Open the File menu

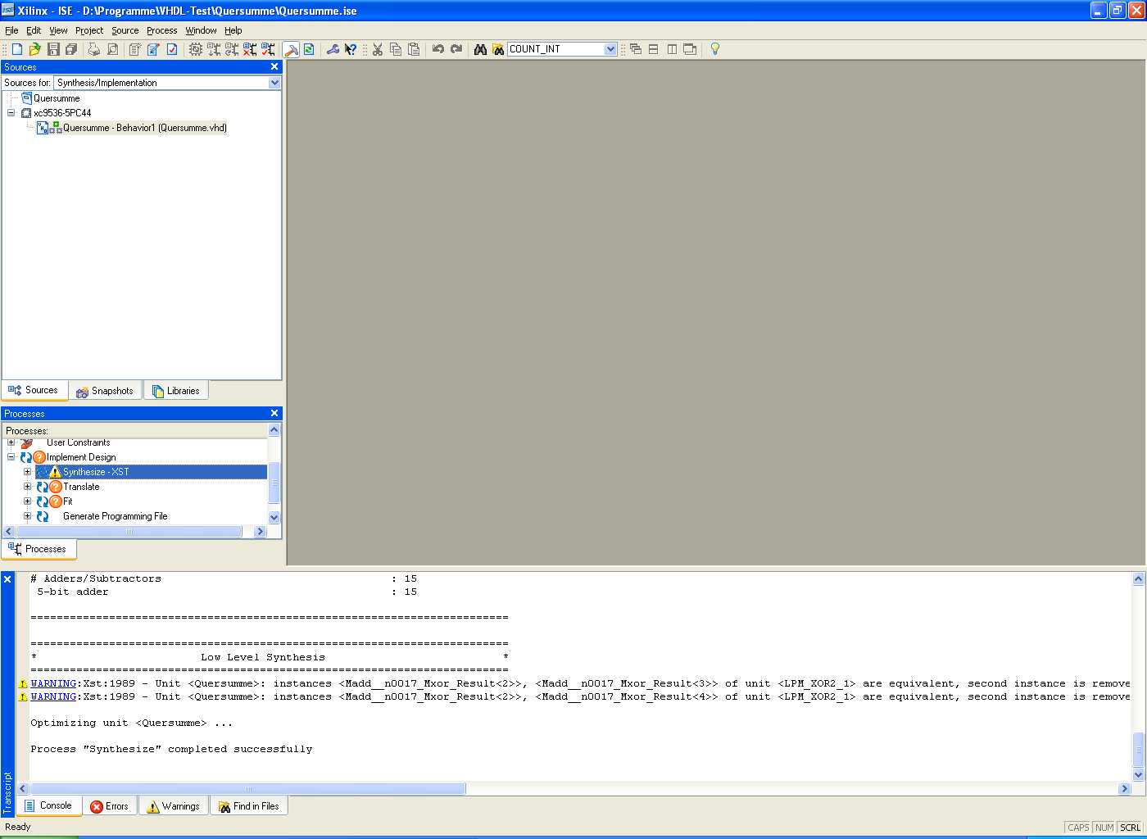11,30
